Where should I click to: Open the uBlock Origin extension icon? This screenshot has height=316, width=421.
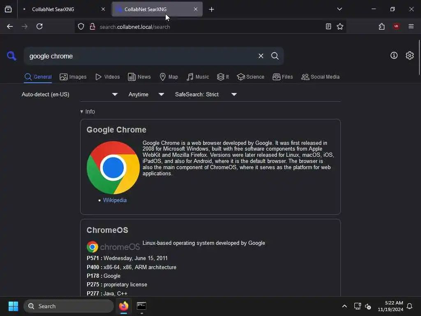[x=396, y=26]
